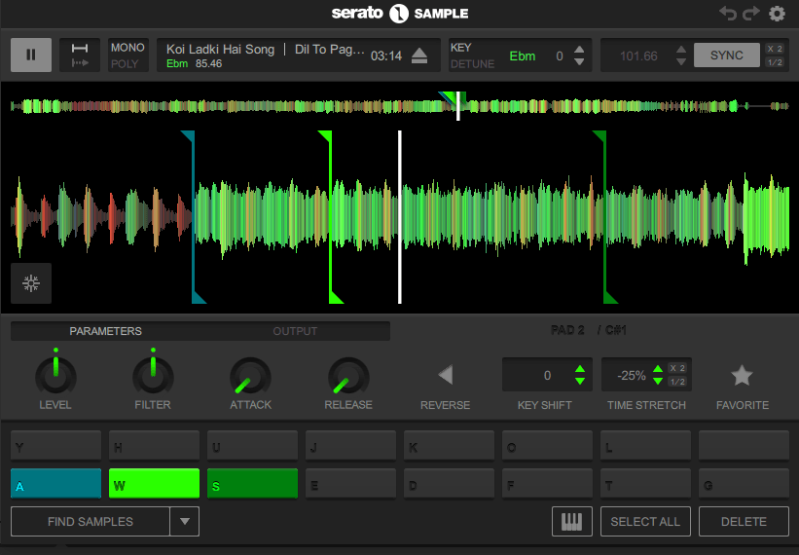Decrease KEY SHIFT with the down arrow
Screen dimensions: 799x555
coord(580,382)
